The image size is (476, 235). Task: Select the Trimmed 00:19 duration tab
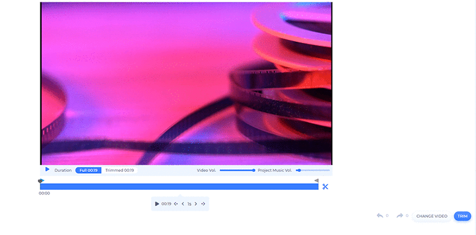pos(120,170)
